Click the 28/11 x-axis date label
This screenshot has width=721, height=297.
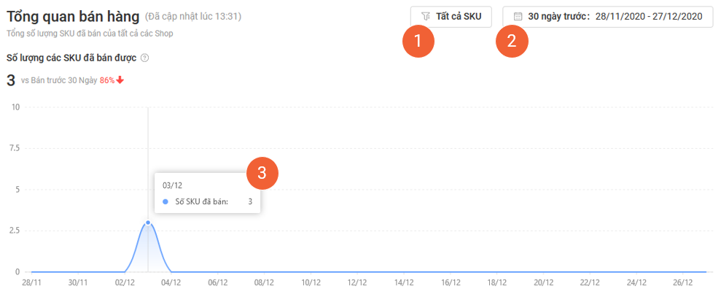31,282
